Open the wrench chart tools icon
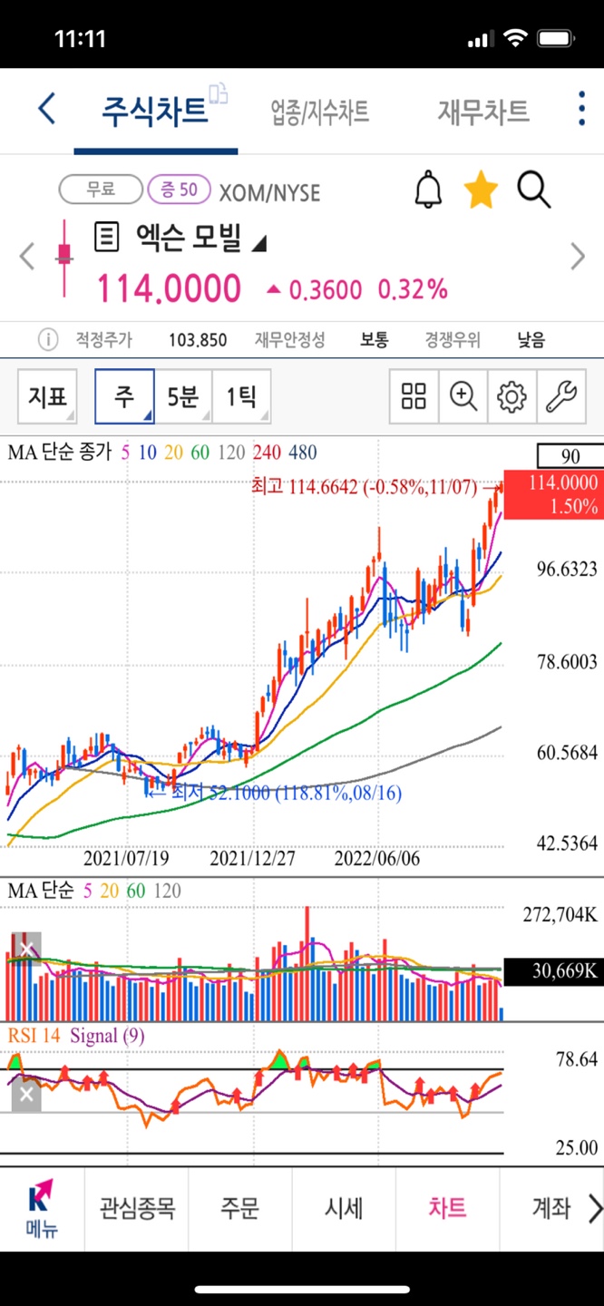This screenshot has height=1306, width=604. coord(560,396)
